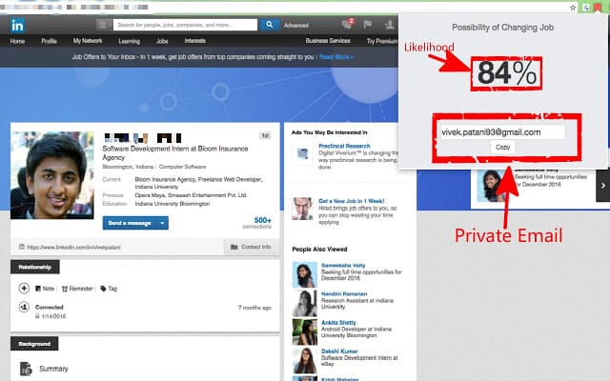Screen dimensions: 610x381
Task: Open Sameeksha Vatty's profile link
Action: pyautogui.click(x=343, y=265)
